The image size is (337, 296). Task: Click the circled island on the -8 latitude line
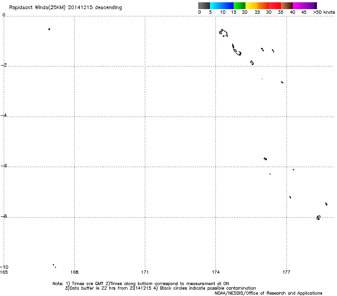318,218
